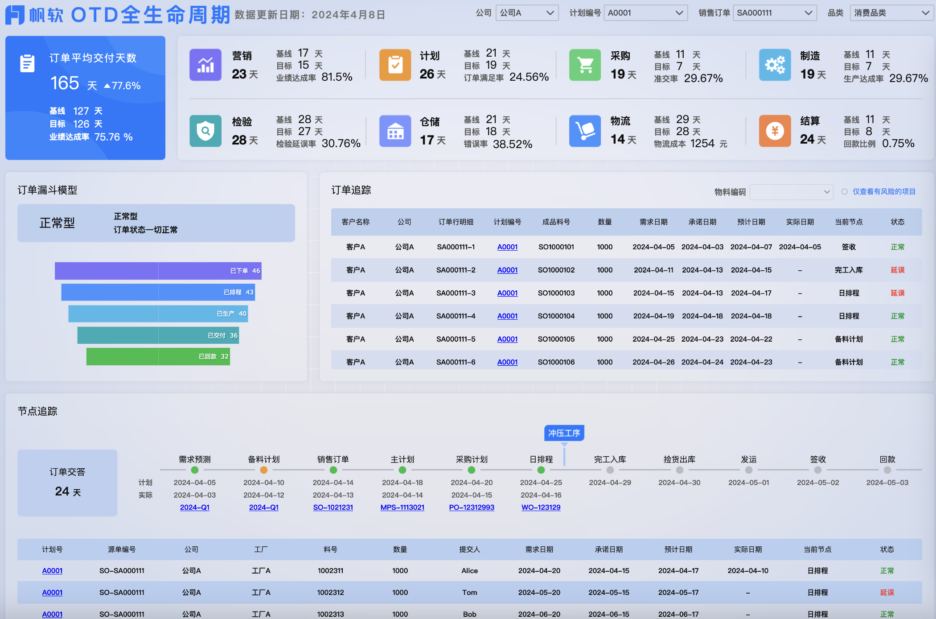Click the 提交人 cell Alice
936x619 pixels.
(470, 571)
